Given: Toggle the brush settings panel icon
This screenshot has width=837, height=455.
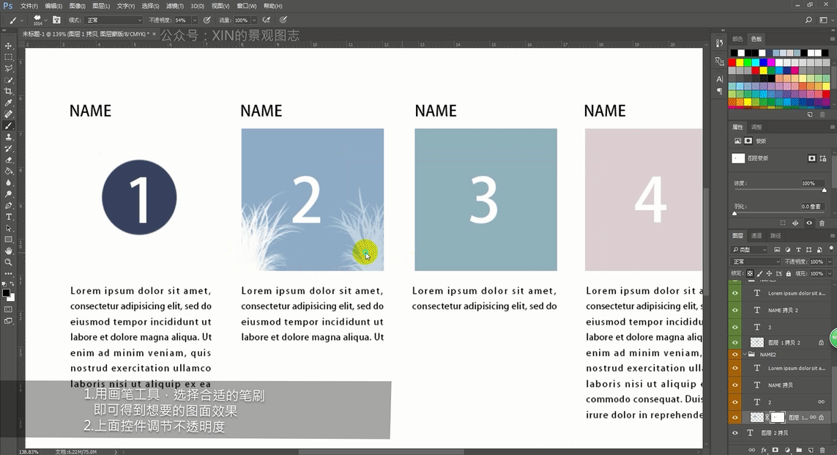Looking at the screenshot, I should pyautogui.click(x=56, y=20).
